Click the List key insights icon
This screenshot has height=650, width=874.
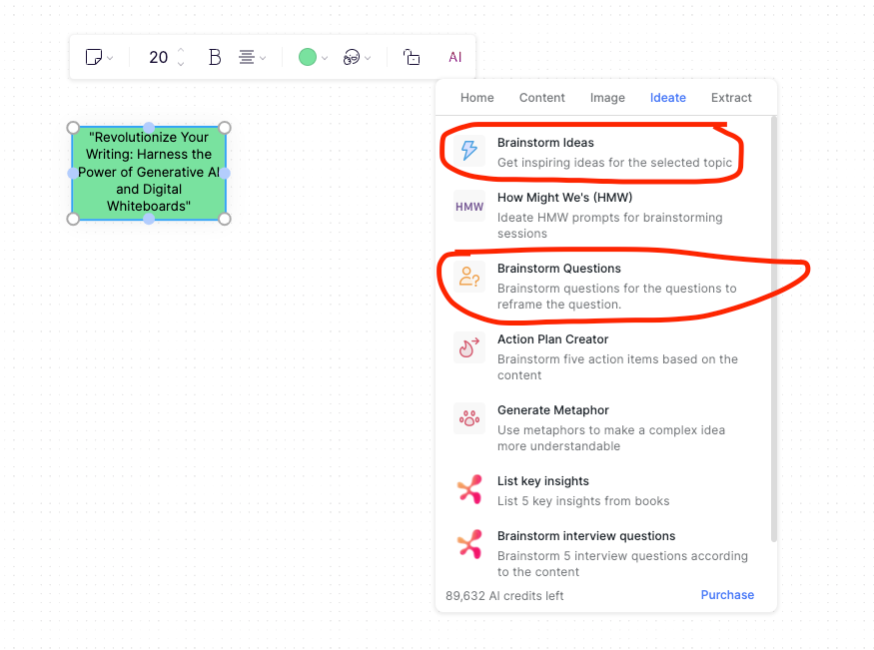coord(469,489)
